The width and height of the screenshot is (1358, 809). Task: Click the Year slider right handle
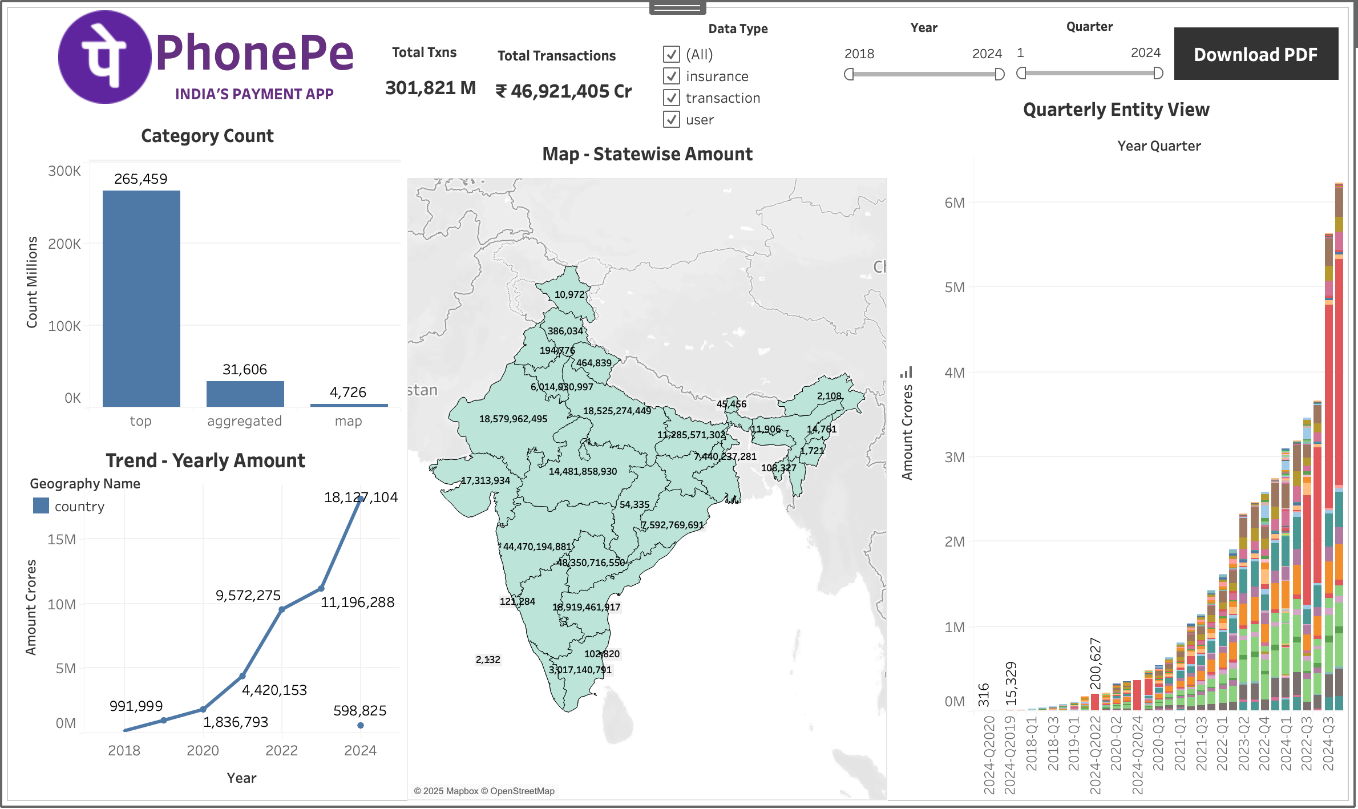click(x=1000, y=74)
